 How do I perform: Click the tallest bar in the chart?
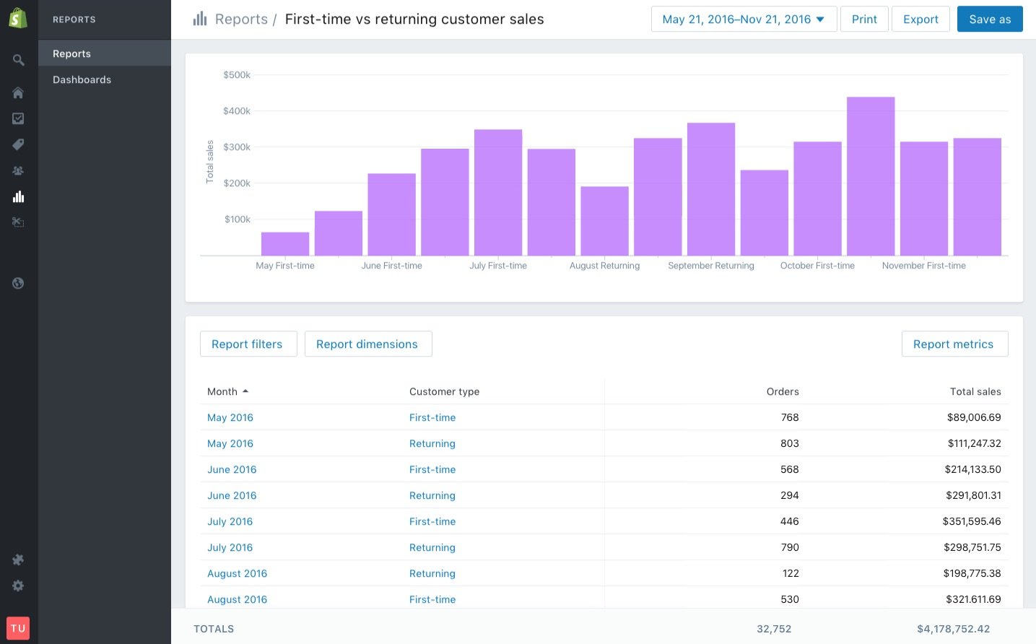[x=871, y=176]
